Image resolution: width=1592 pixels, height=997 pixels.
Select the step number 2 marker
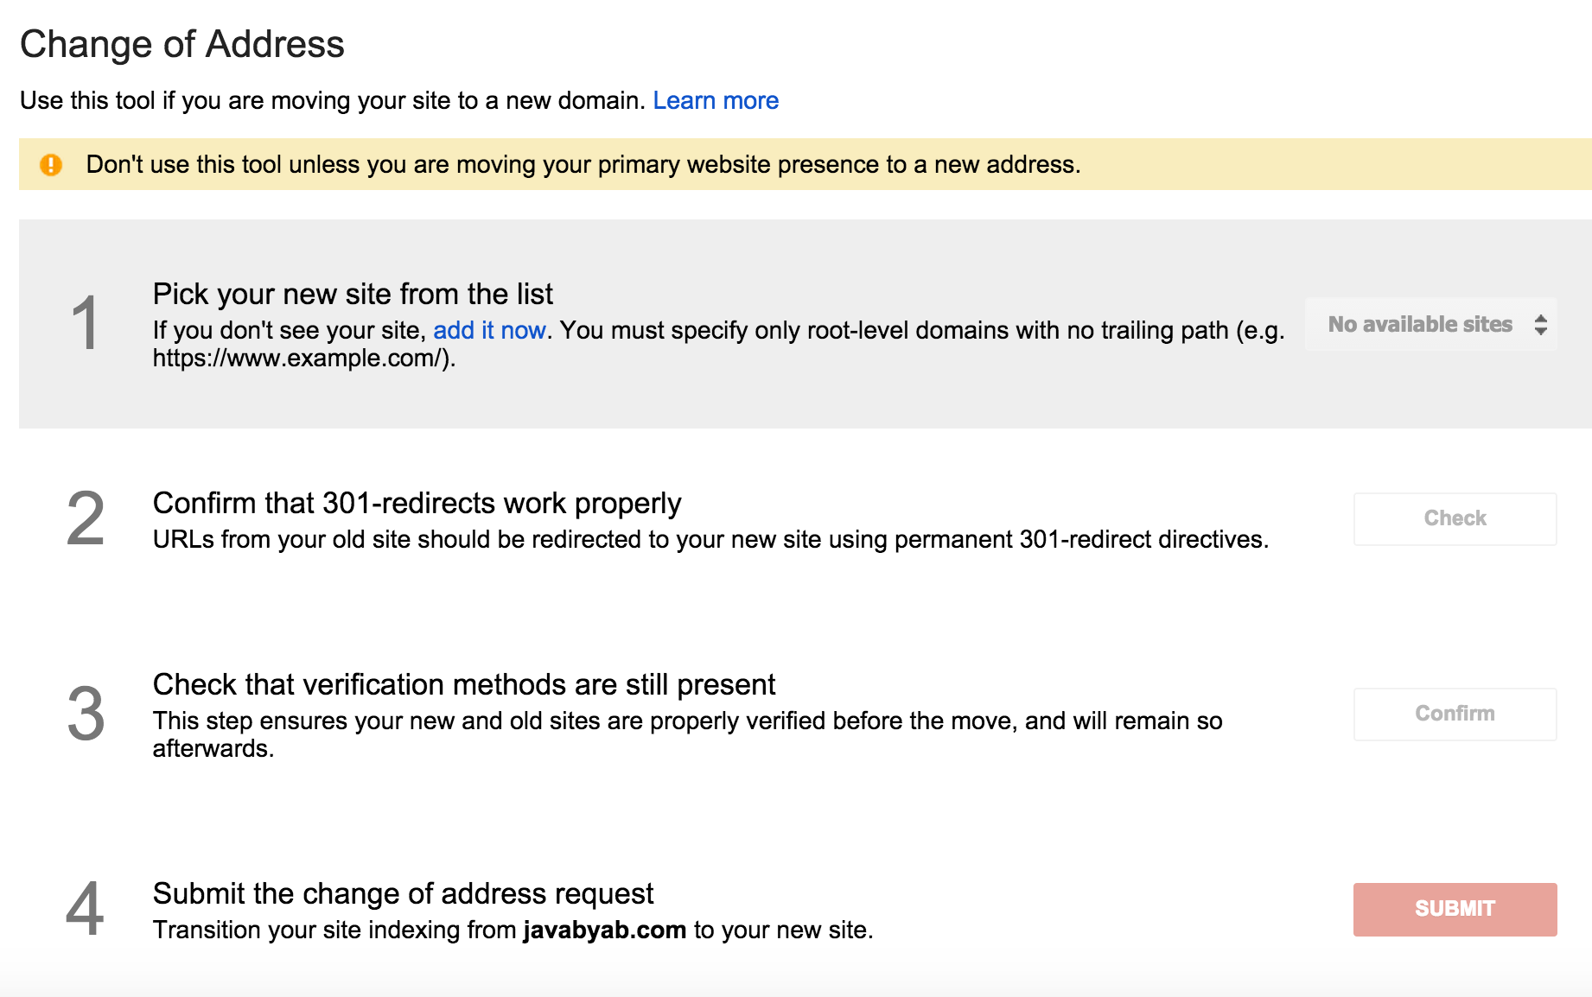86,518
